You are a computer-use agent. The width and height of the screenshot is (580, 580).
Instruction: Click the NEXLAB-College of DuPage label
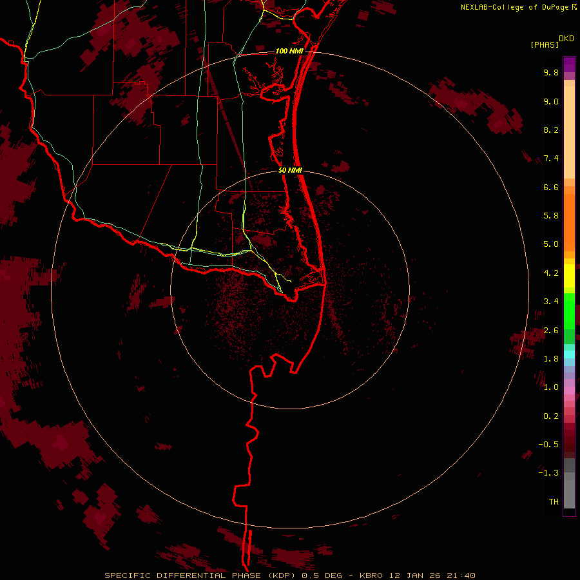coord(514,7)
